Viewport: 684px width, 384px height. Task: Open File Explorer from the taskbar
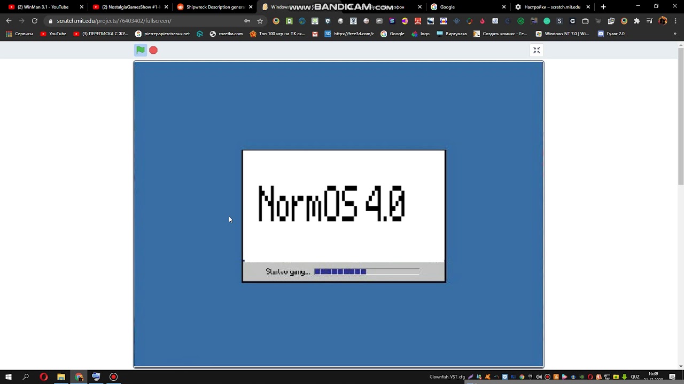click(61, 377)
